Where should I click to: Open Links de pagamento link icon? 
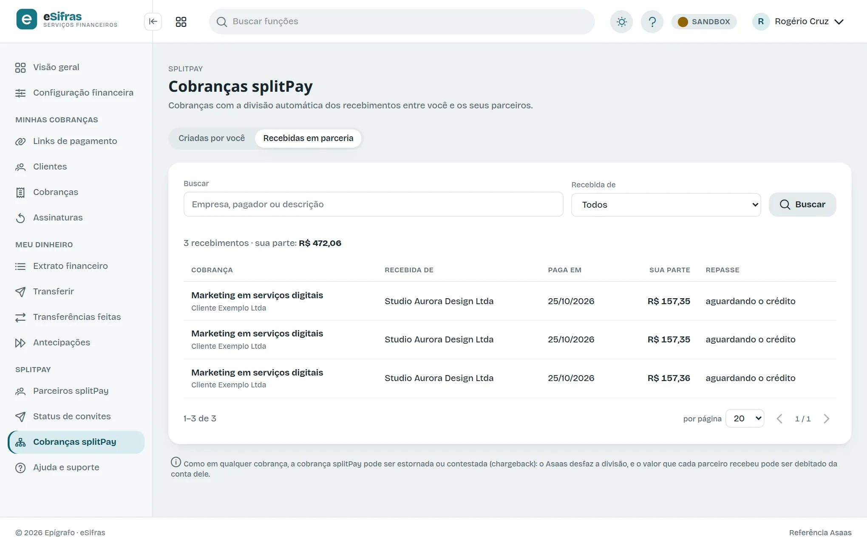pyautogui.click(x=20, y=141)
